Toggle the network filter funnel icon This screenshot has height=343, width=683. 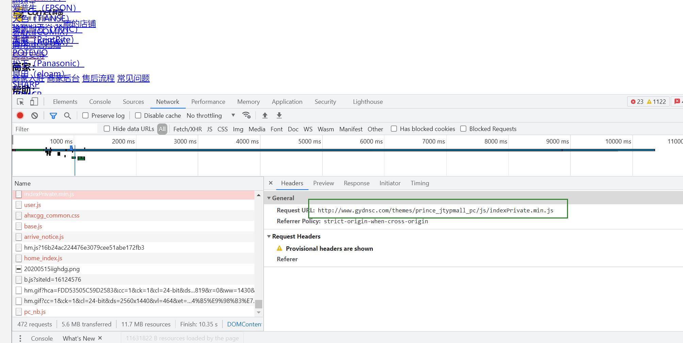[x=53, y=116]
